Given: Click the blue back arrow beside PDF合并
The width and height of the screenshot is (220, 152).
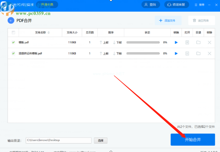Looking at the screenshot, I should tap(11, 21).
